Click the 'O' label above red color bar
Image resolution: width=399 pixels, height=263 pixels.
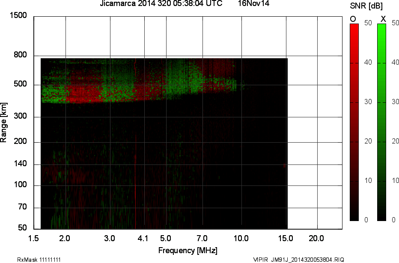(353, 19)
